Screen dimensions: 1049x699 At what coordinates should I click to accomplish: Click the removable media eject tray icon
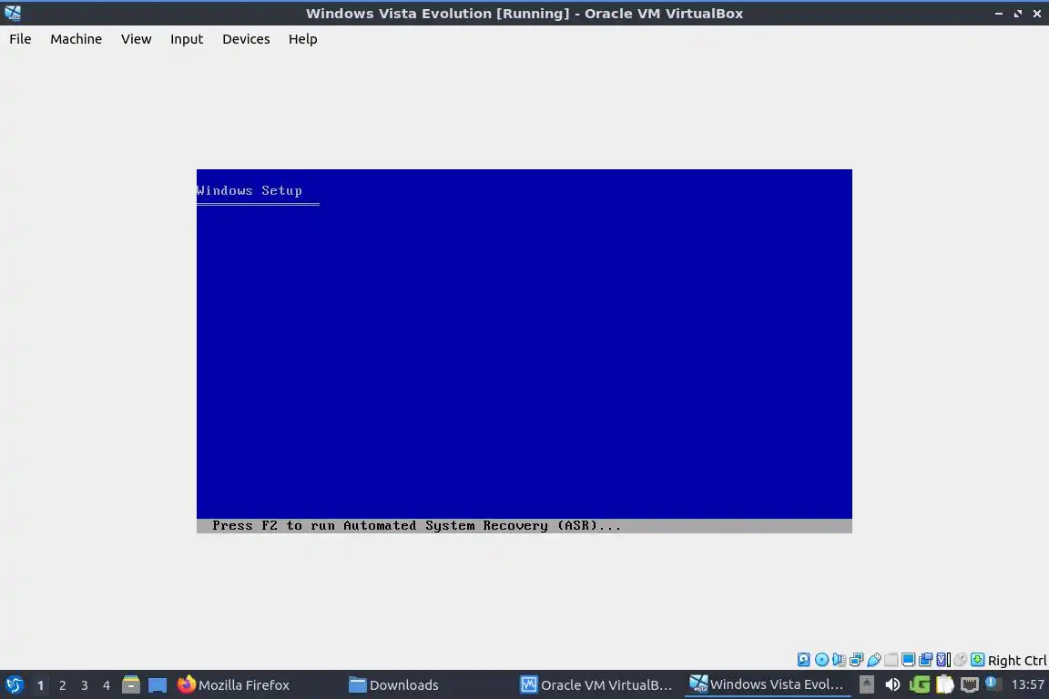(866, 684)
